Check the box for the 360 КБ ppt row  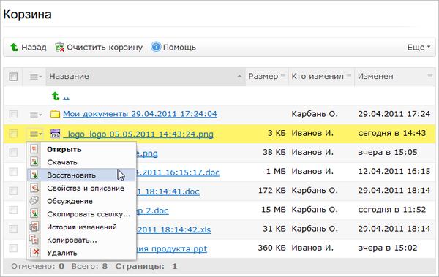click(13, 248)
